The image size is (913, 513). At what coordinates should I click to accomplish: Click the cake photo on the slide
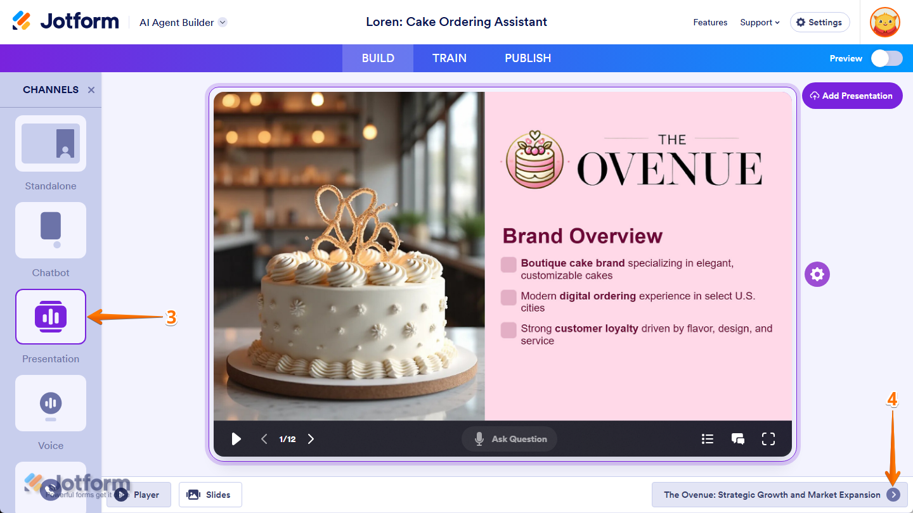pos(349,256)
